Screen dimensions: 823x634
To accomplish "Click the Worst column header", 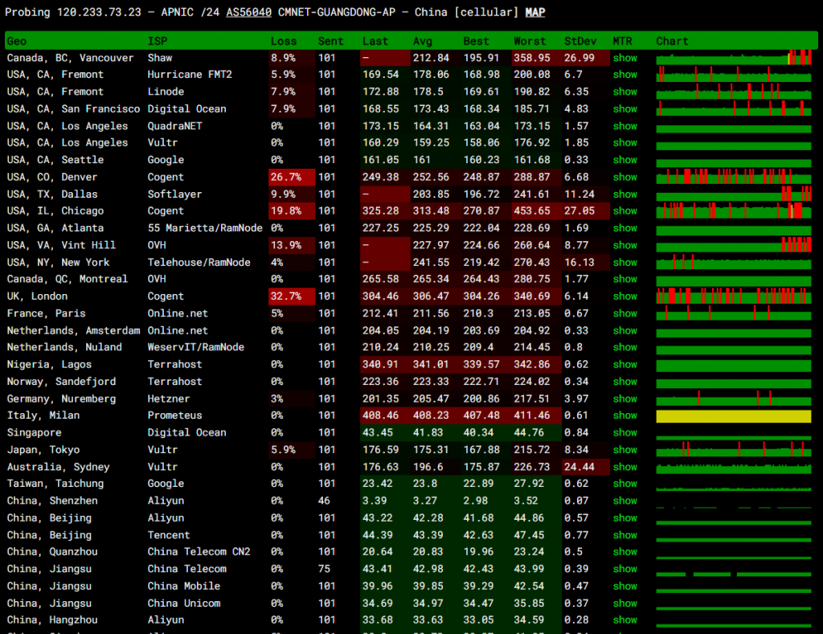I will pyautogui.click(x=530, y=41).
